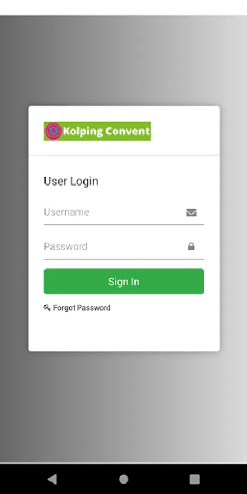The image size is (247, 494).
Task: Tap the key icon beside Forgot Password
Action: point(47,307)
